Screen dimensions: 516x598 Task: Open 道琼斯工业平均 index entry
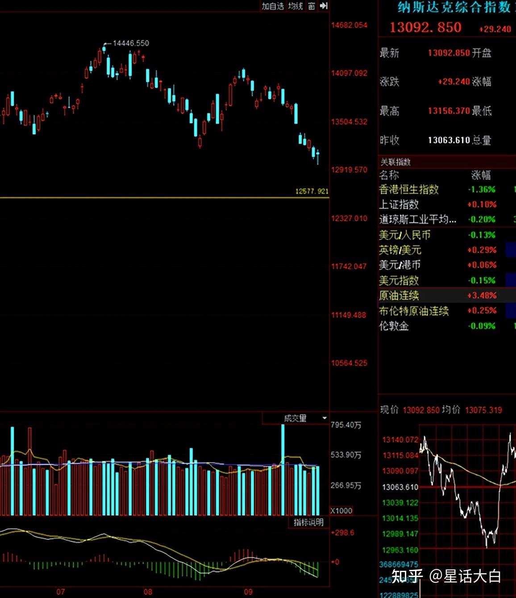(x=417, y=219)
